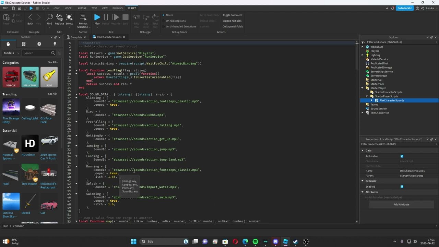Image resolution: width=439 pixels, height=247 pixels.
Task: Select On Unhandled Exceptions option
Action: [179, 26]
